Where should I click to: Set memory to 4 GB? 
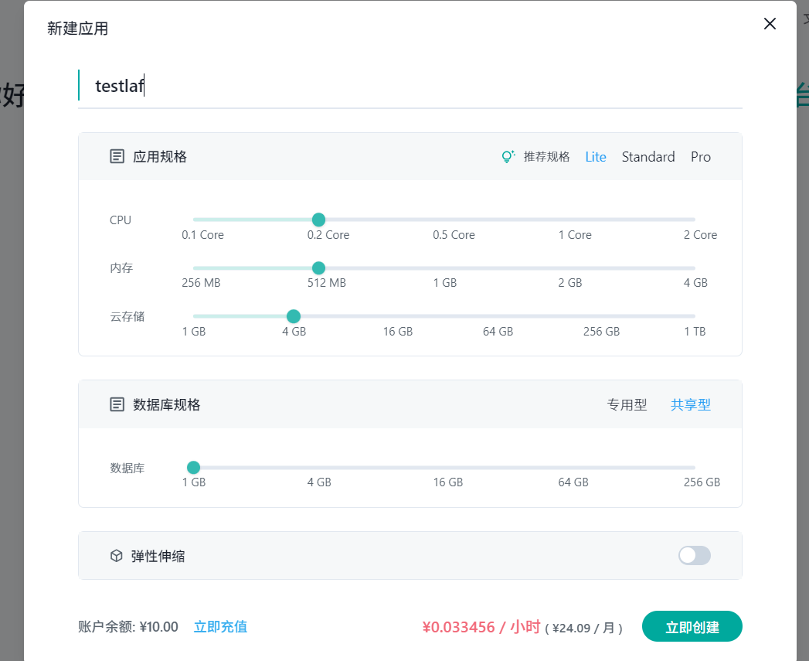pyautogui.click(x=695, y=283)
